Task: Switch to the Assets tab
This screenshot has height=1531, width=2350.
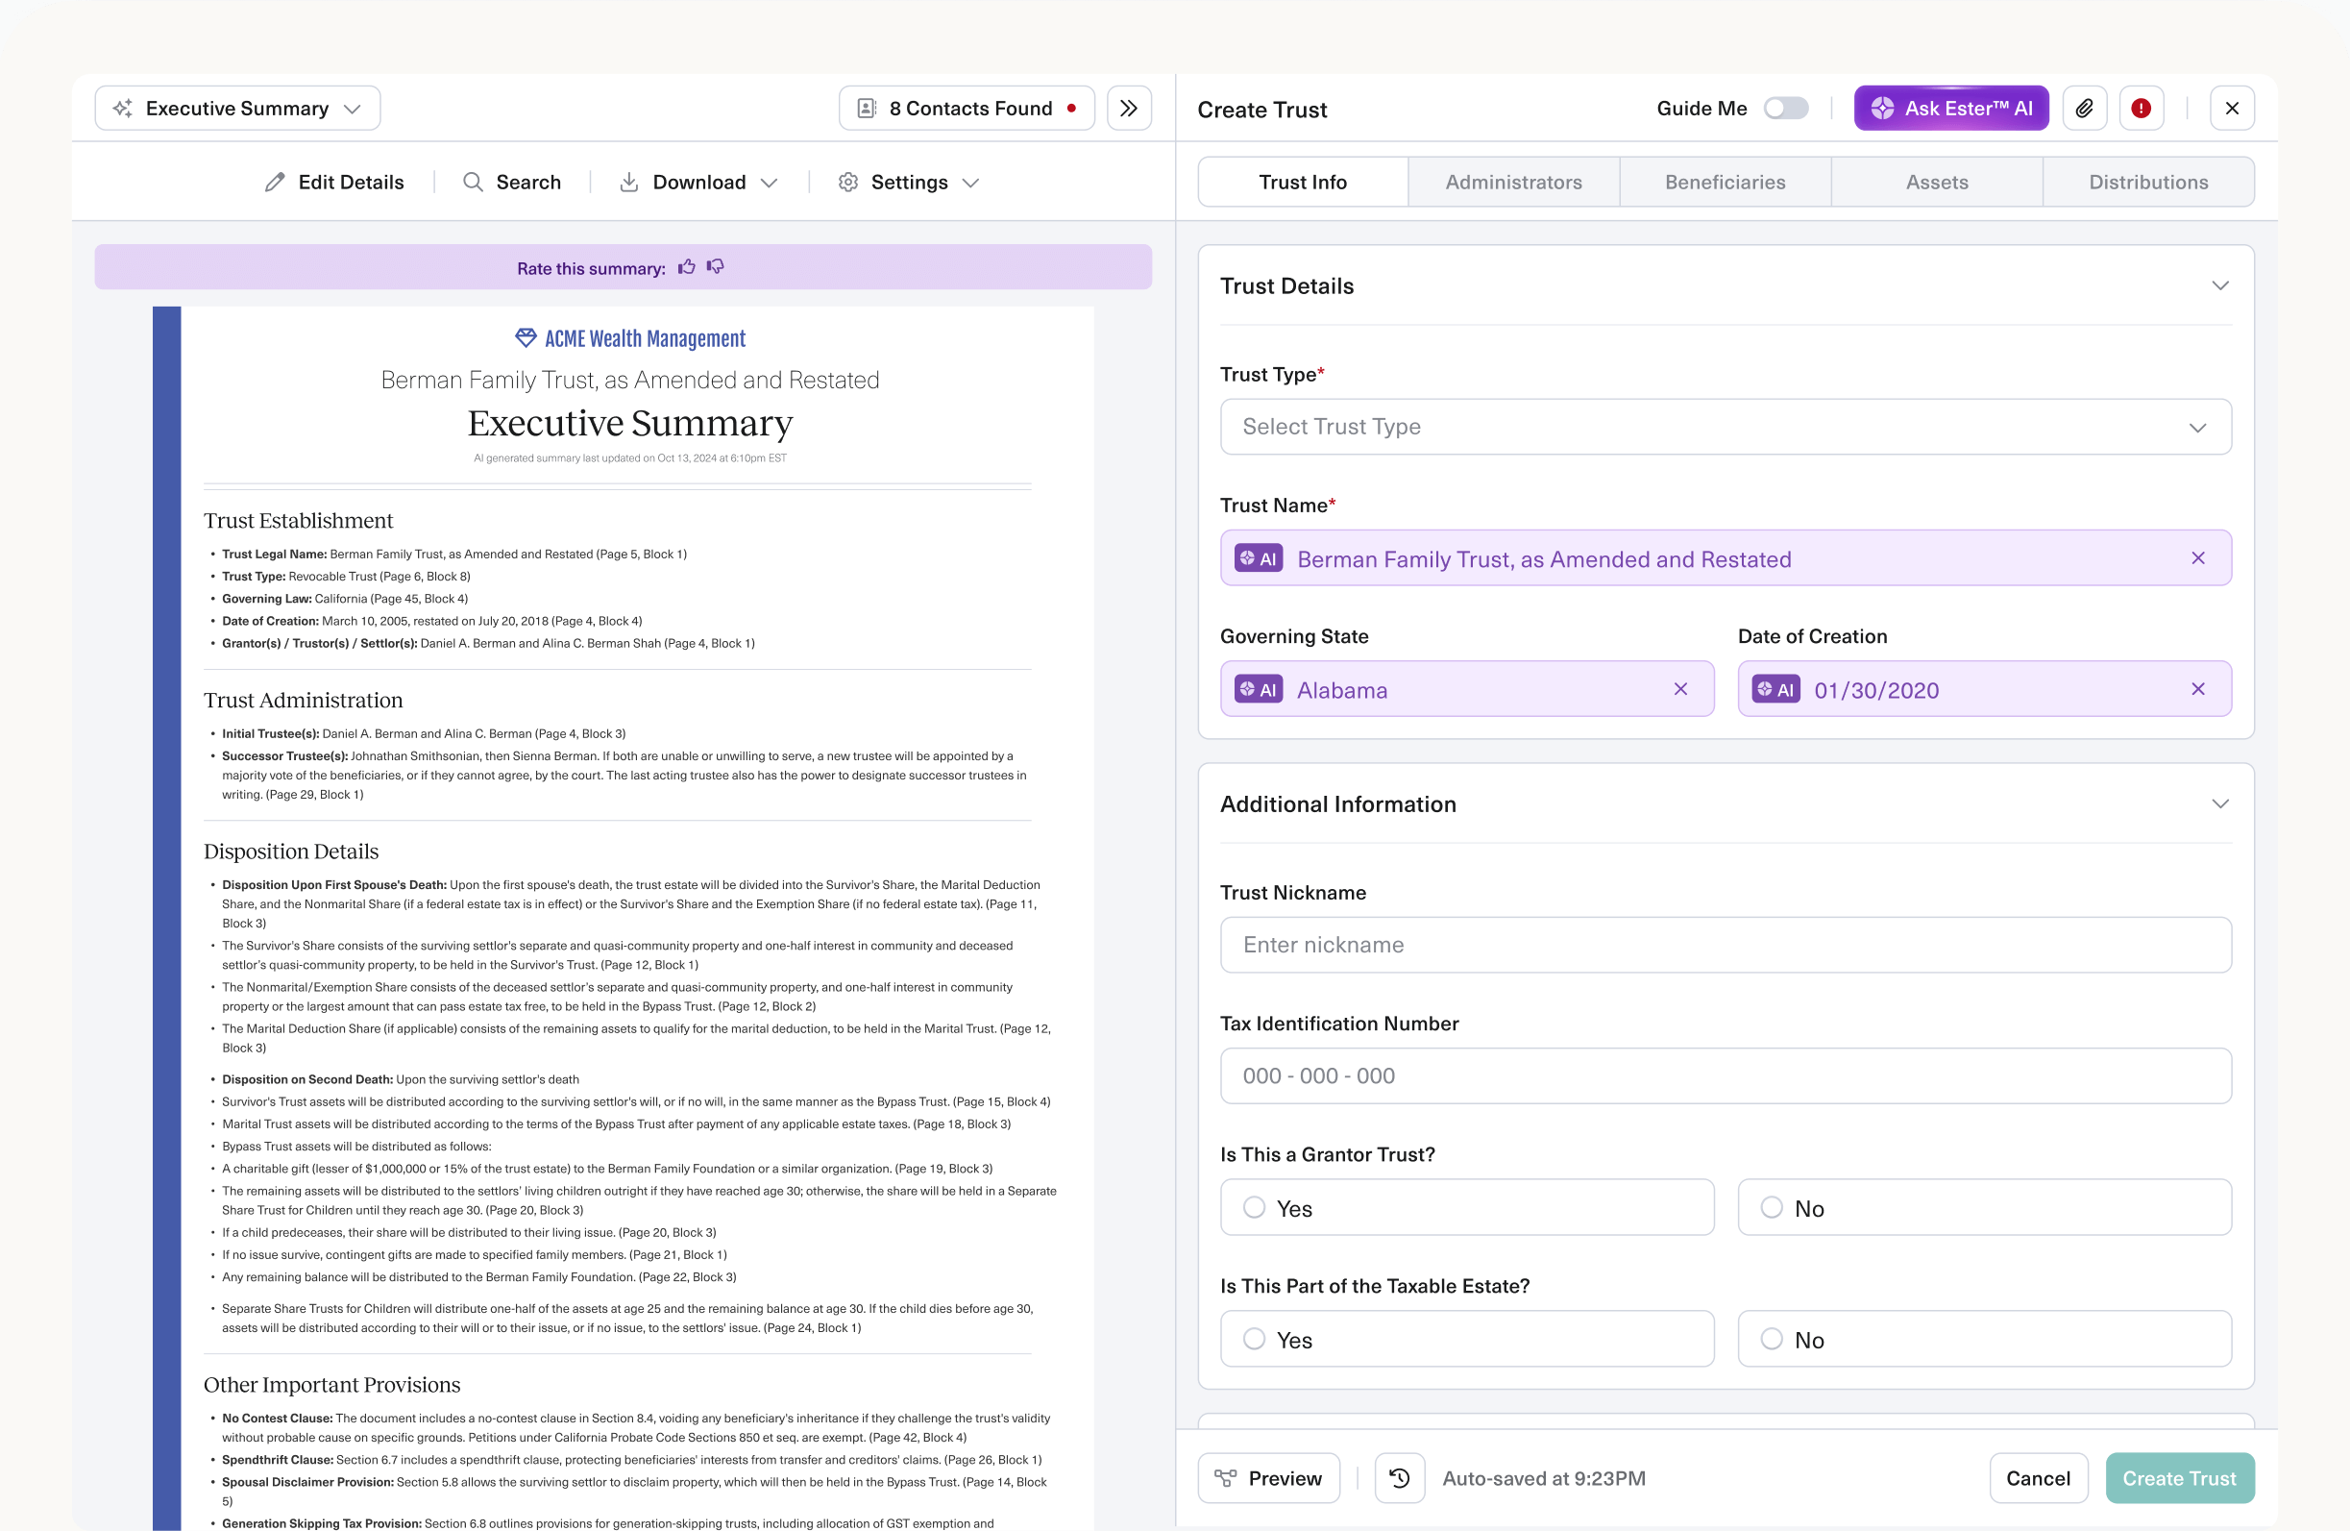Action: 1936,182
